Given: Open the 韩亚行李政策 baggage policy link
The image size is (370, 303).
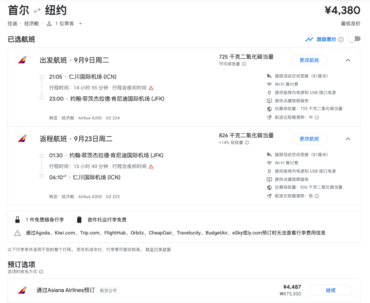Looking at the screenshot, I should [158, 250].
